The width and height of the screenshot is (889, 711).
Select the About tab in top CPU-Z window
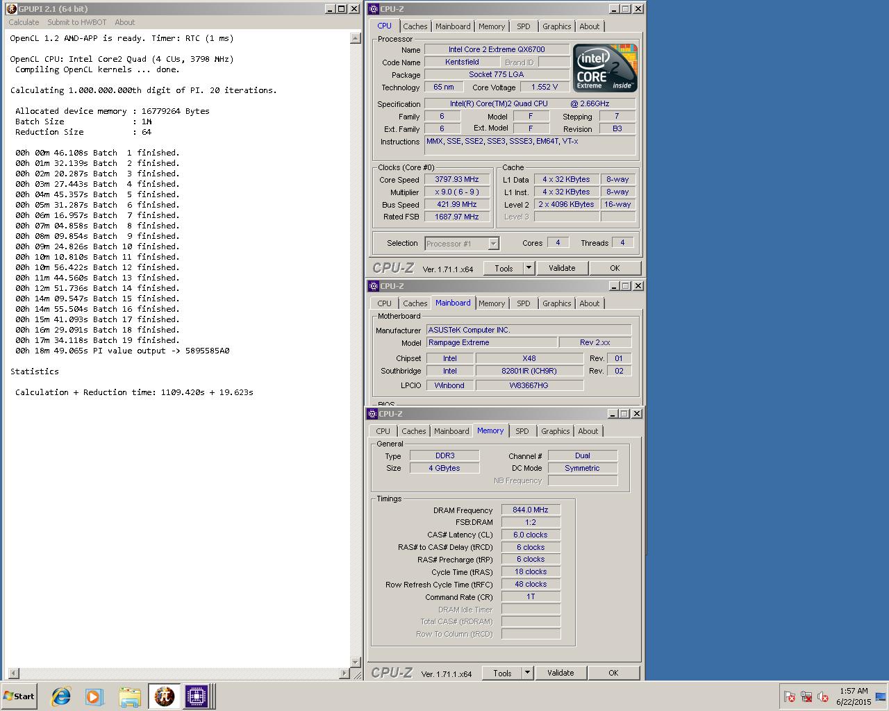(590, 26)
